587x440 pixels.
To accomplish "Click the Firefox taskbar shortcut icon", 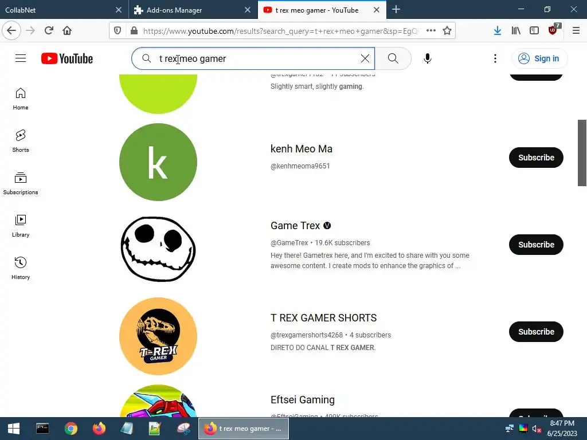I will 99,429.
